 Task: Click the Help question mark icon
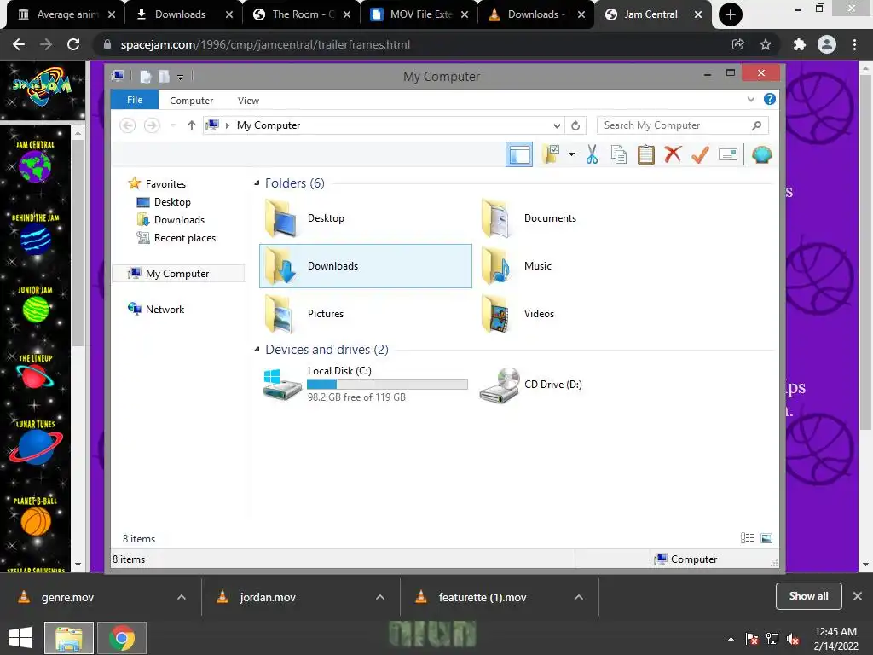(x=770, y=99)
